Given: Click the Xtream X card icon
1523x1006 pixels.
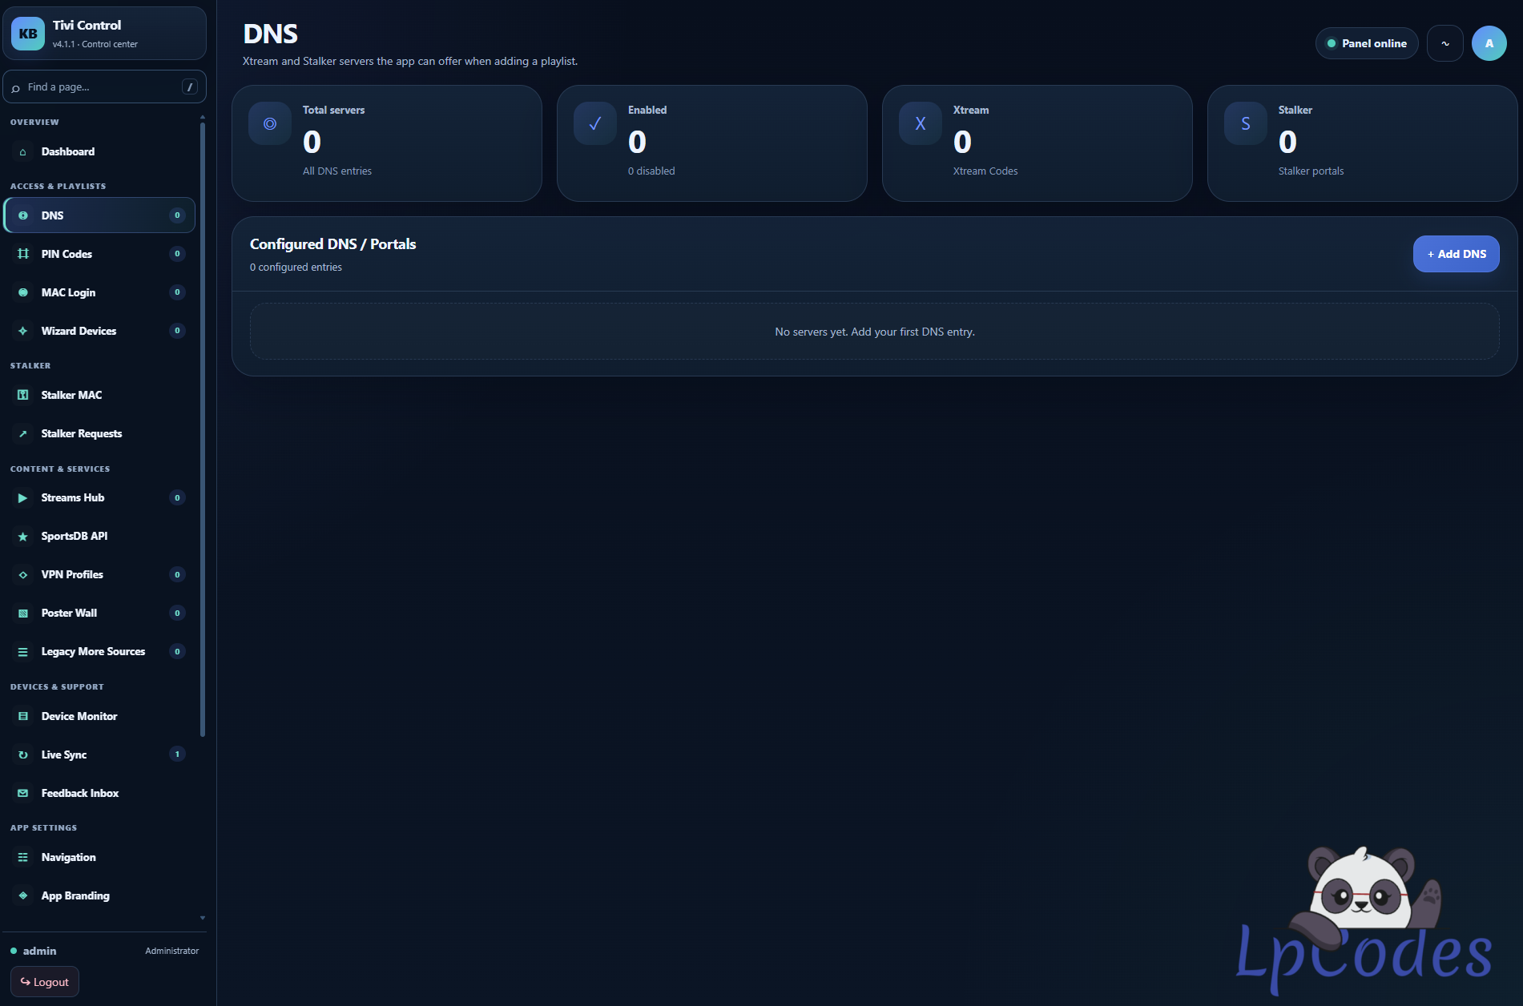Looking at the screenshot, I should 921,123.
